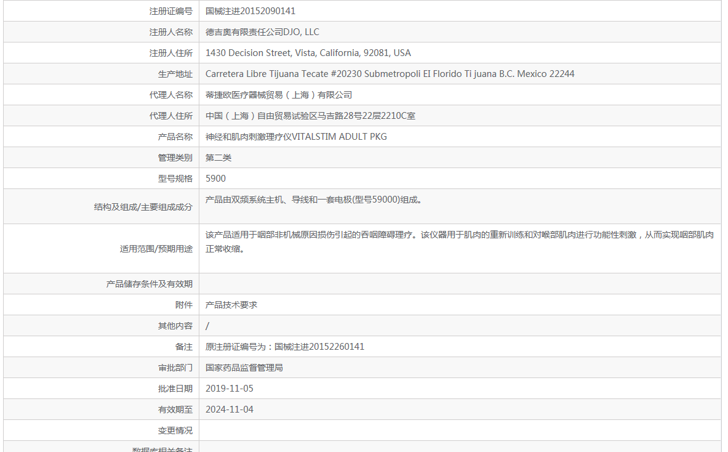728x452 pixels.
Task: Select the registration number 国械注进20152090141
Action: pos(249,10)
